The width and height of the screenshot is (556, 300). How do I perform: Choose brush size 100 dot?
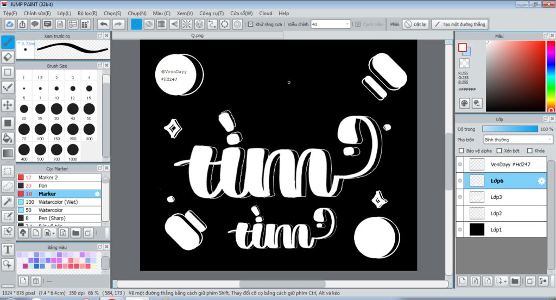tap(40, 129)
